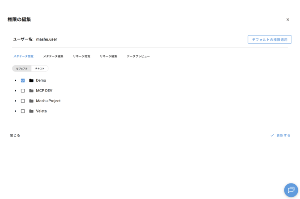Check the MCP DEV checkbox

click(x=23, y=91)
